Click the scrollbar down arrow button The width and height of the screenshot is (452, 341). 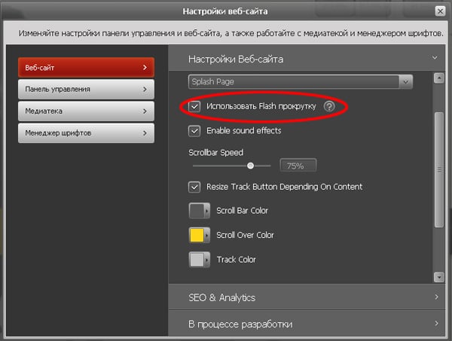click(439, 276)
